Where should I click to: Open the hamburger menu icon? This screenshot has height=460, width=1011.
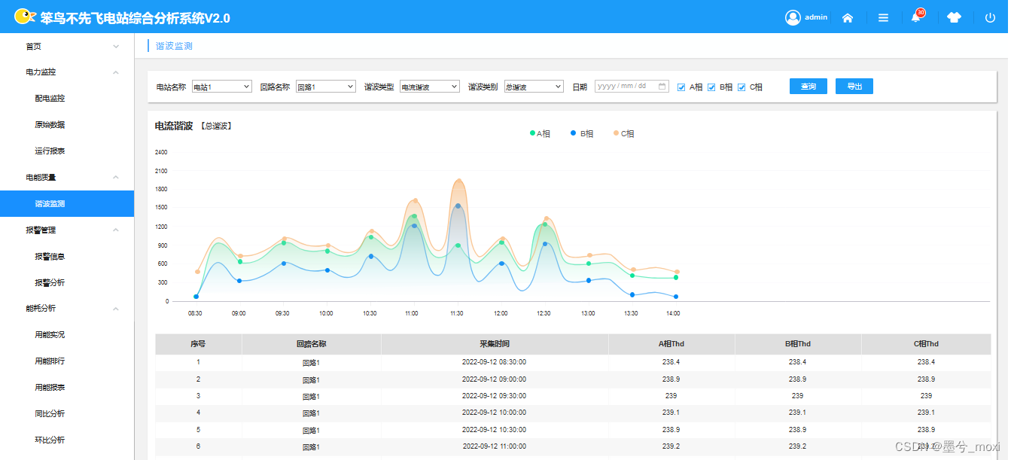(x=884, y=18)
